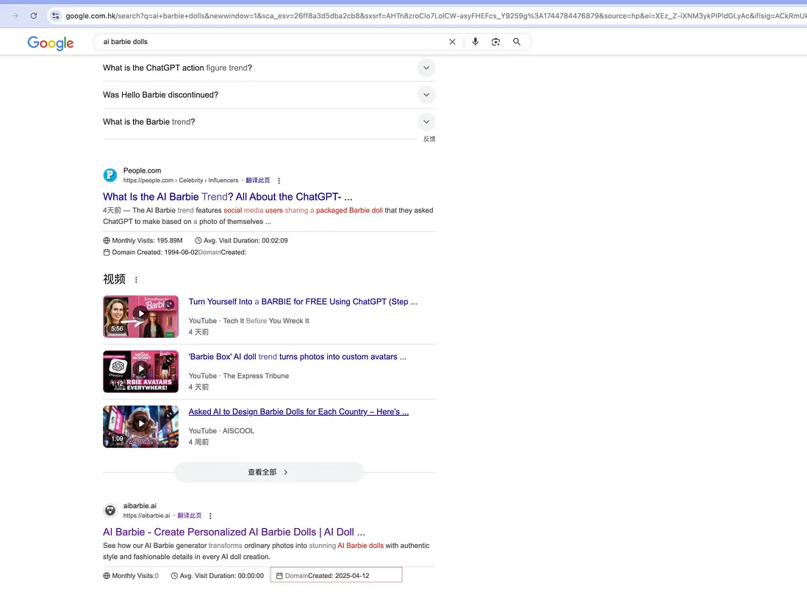
Task: Click clock icon by Avg. Visit Duration 00:02:09
Action: tap(198, 241)
